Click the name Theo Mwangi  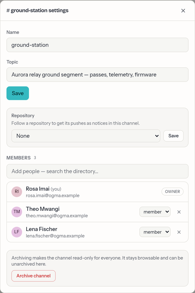click(x=43, y=209)
